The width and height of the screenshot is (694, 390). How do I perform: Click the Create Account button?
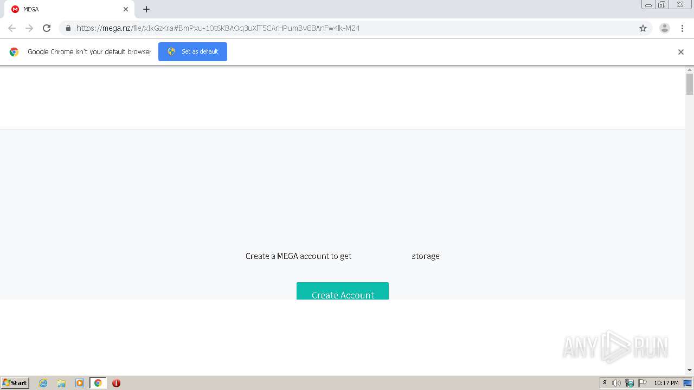343,291
